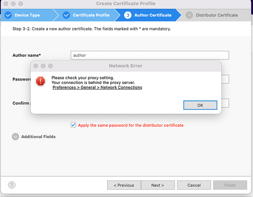Go to the Device Type step
The width and height of the screenshot is (253, 197).
pyautogui.click(x=27, y=15)
